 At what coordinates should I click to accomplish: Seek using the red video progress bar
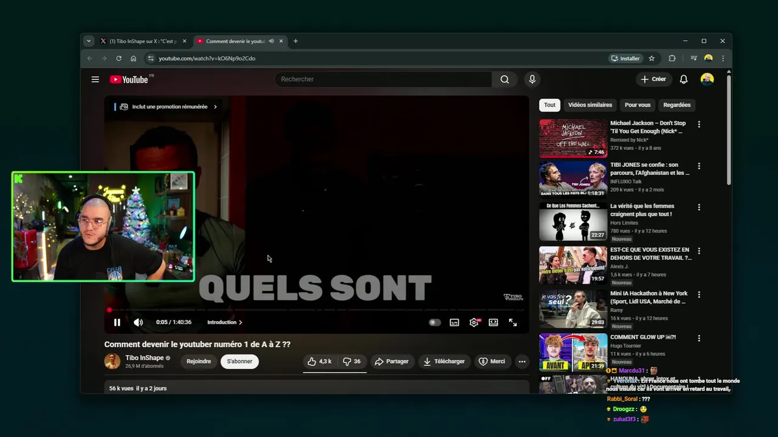tap(316, 310)
